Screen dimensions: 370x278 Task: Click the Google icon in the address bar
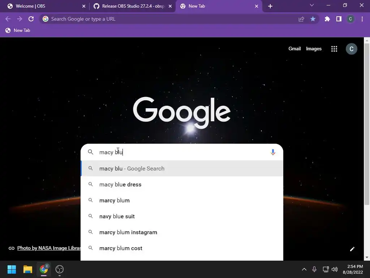pyautogui.click(x=46, y=19)
